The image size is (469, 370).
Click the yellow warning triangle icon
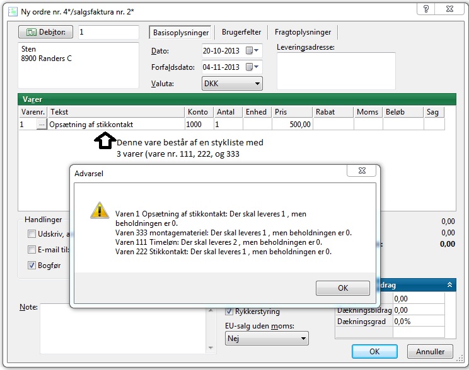coord(98,211)
